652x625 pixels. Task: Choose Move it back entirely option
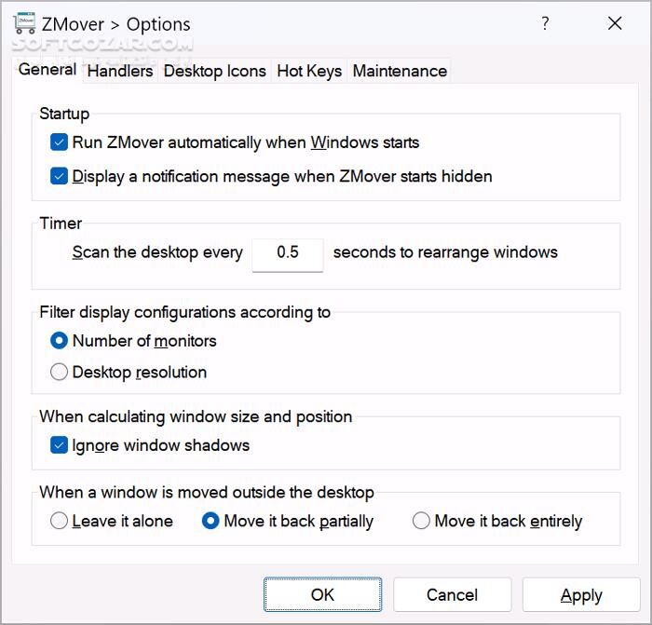(x=422, y=522)
